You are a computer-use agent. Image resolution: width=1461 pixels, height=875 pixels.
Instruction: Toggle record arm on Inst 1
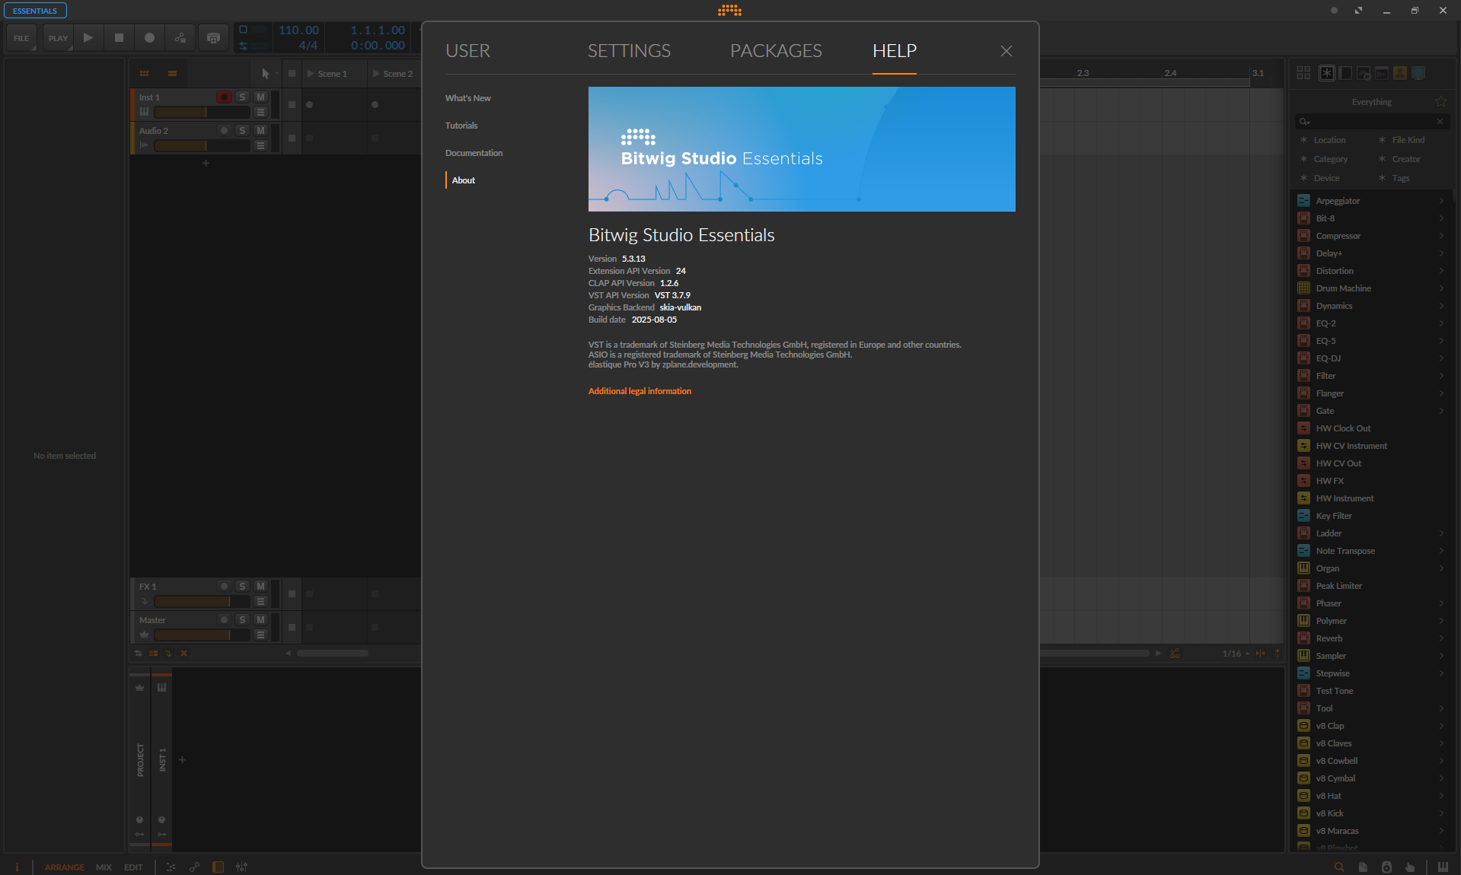coord(224,97)
